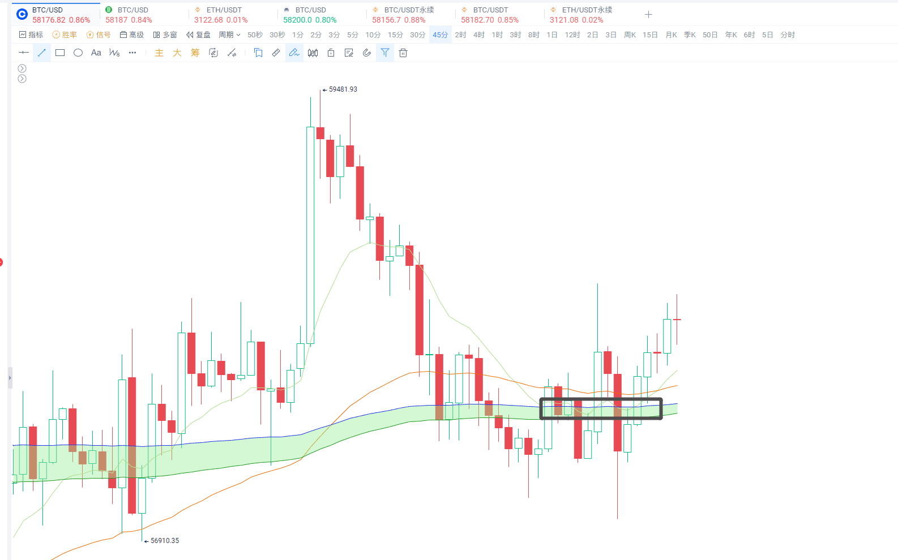Start 复盘 replay mode
This screenshot has width=898, height=560.
point(198,35)
